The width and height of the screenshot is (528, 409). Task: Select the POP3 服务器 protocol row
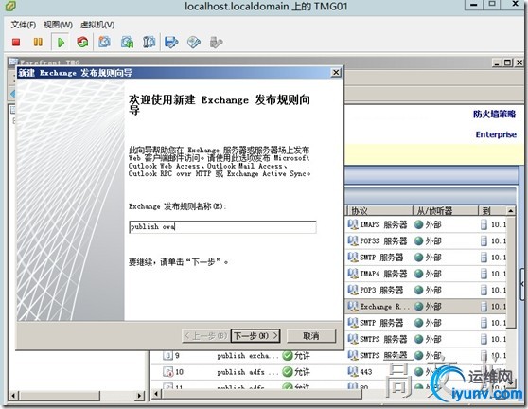pos(426,290)
